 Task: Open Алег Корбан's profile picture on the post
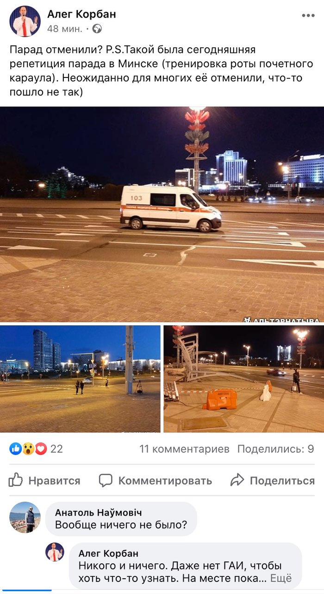pyautogui.click(x=25, y=21)
